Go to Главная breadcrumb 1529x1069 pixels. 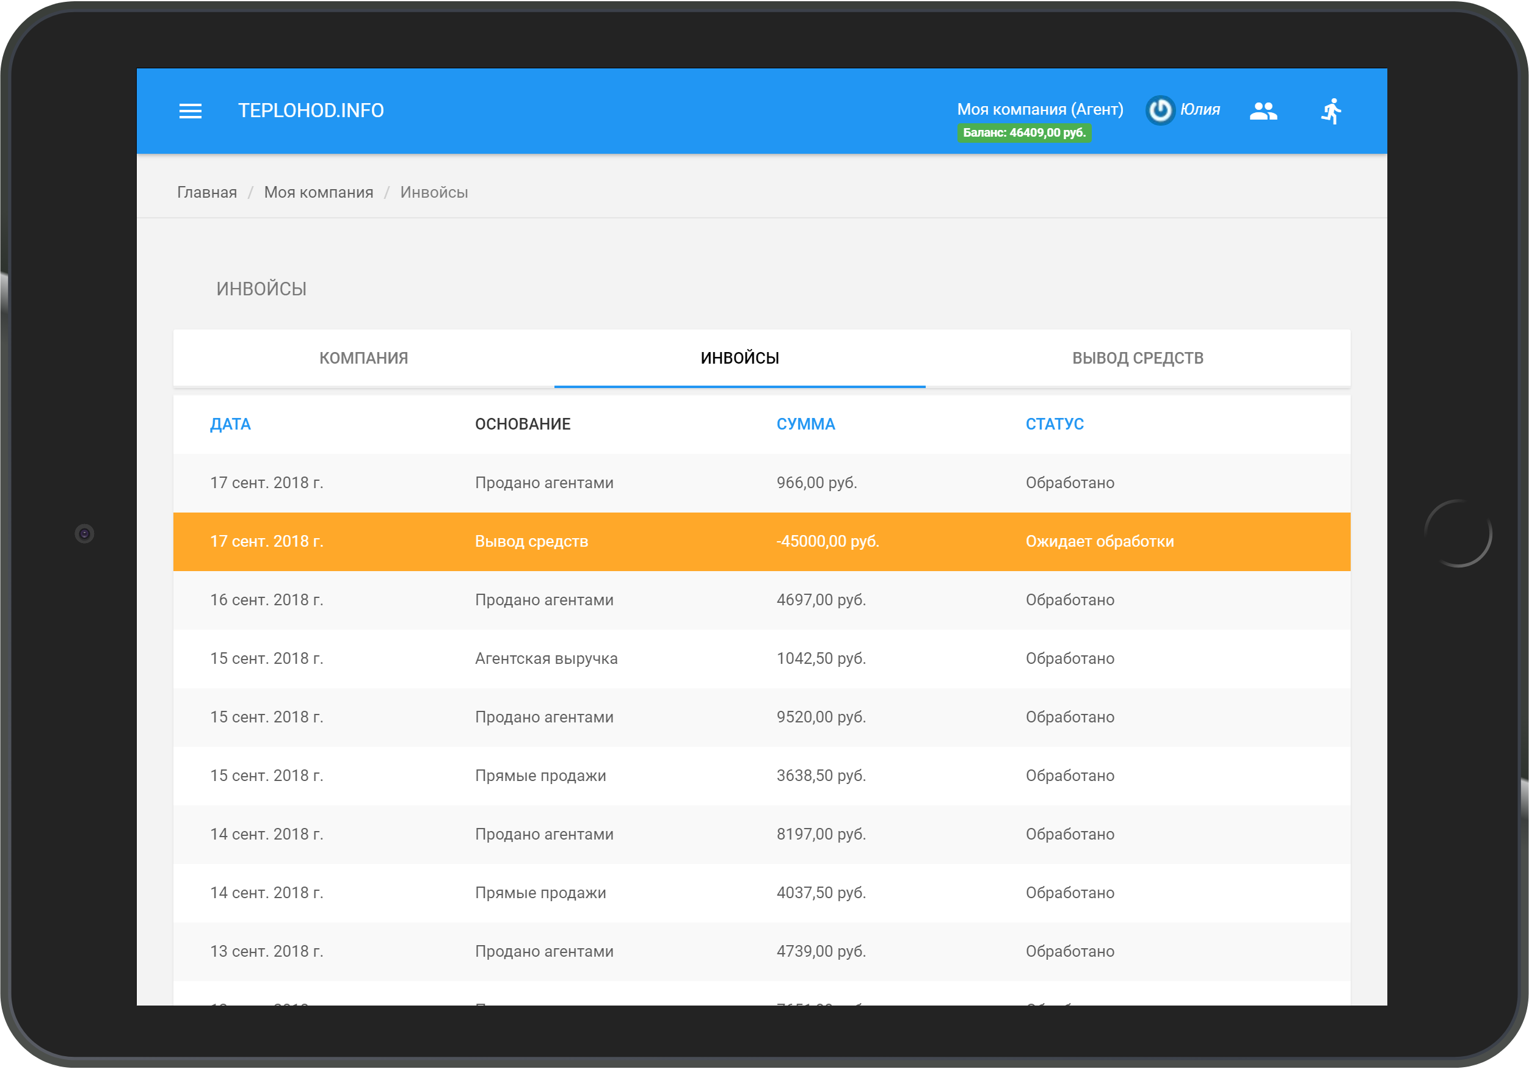(207, 192)
